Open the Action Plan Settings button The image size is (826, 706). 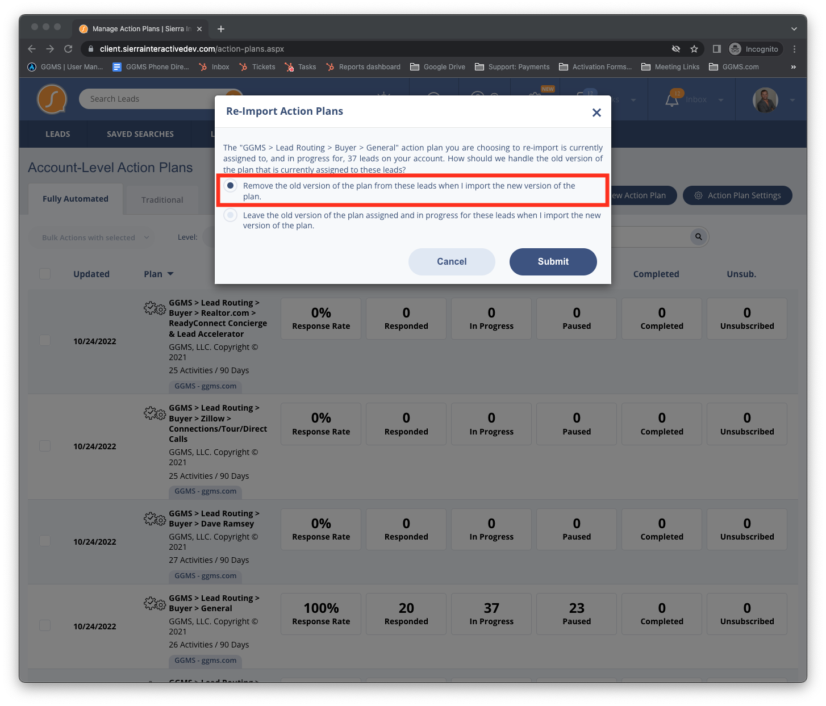coord(737,195)
